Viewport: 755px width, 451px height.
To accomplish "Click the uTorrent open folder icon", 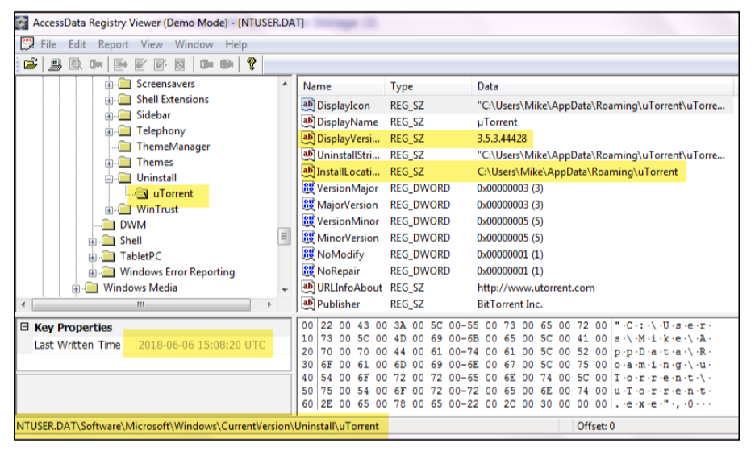I will click(142, 193).
